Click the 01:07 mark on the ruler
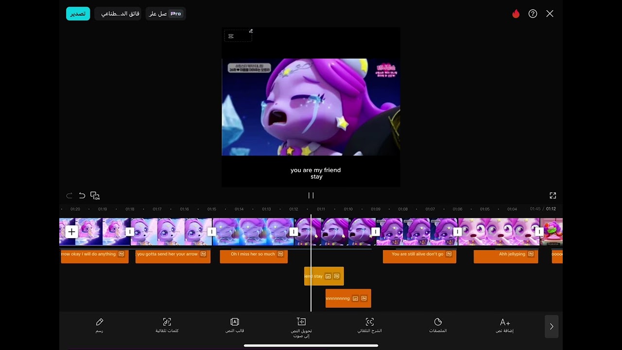Image resolution: width=622 pixels, height=350 pixels. point(430,209)
